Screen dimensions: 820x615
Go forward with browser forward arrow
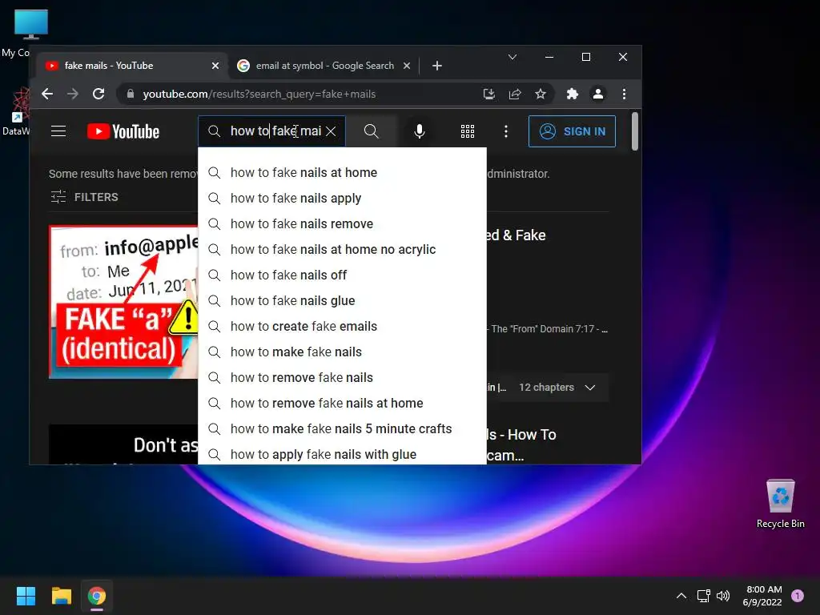(73, 94)
